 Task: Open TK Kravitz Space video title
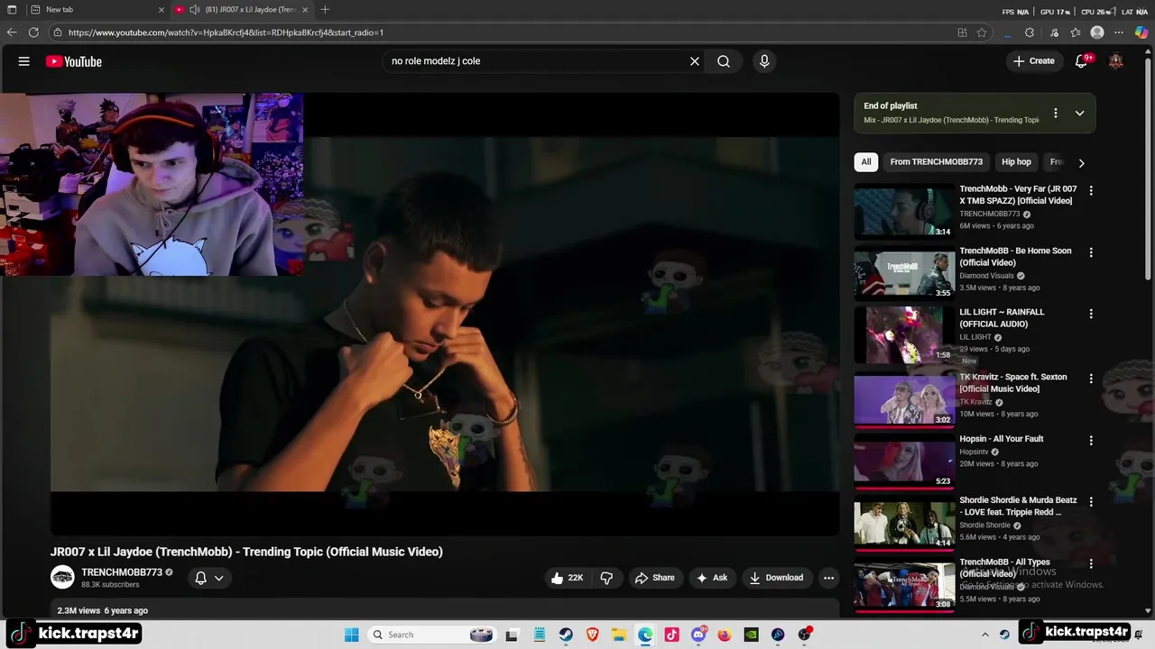point(1012,383)
